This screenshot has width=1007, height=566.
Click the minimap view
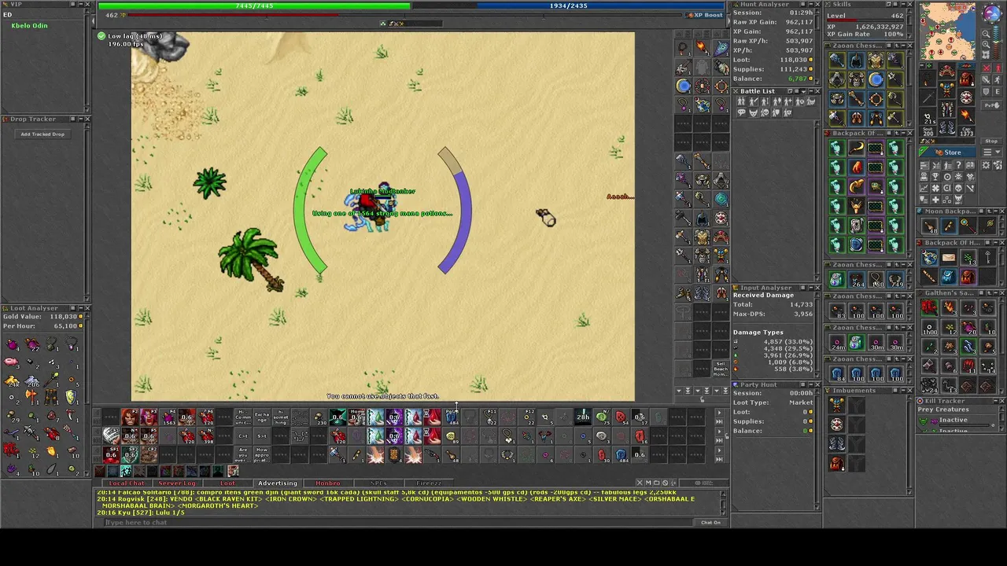click(947, 31)
